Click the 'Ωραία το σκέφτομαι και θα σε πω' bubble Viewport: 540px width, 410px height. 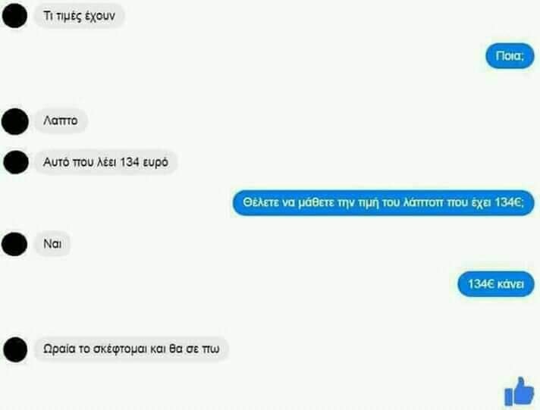click(131, 349)
